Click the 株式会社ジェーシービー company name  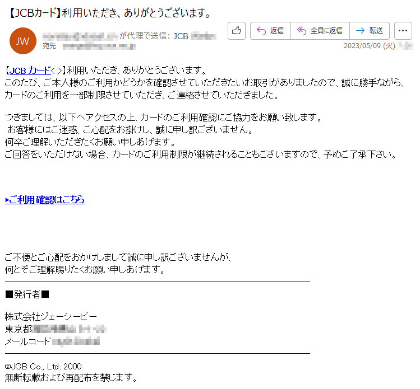[51, 317]
